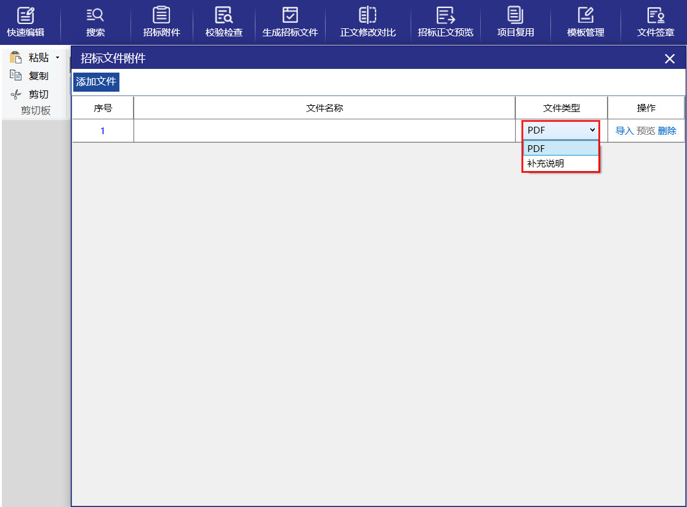
Task: Click the 剪切板 clipboard group label
Action: coord(36,110)
